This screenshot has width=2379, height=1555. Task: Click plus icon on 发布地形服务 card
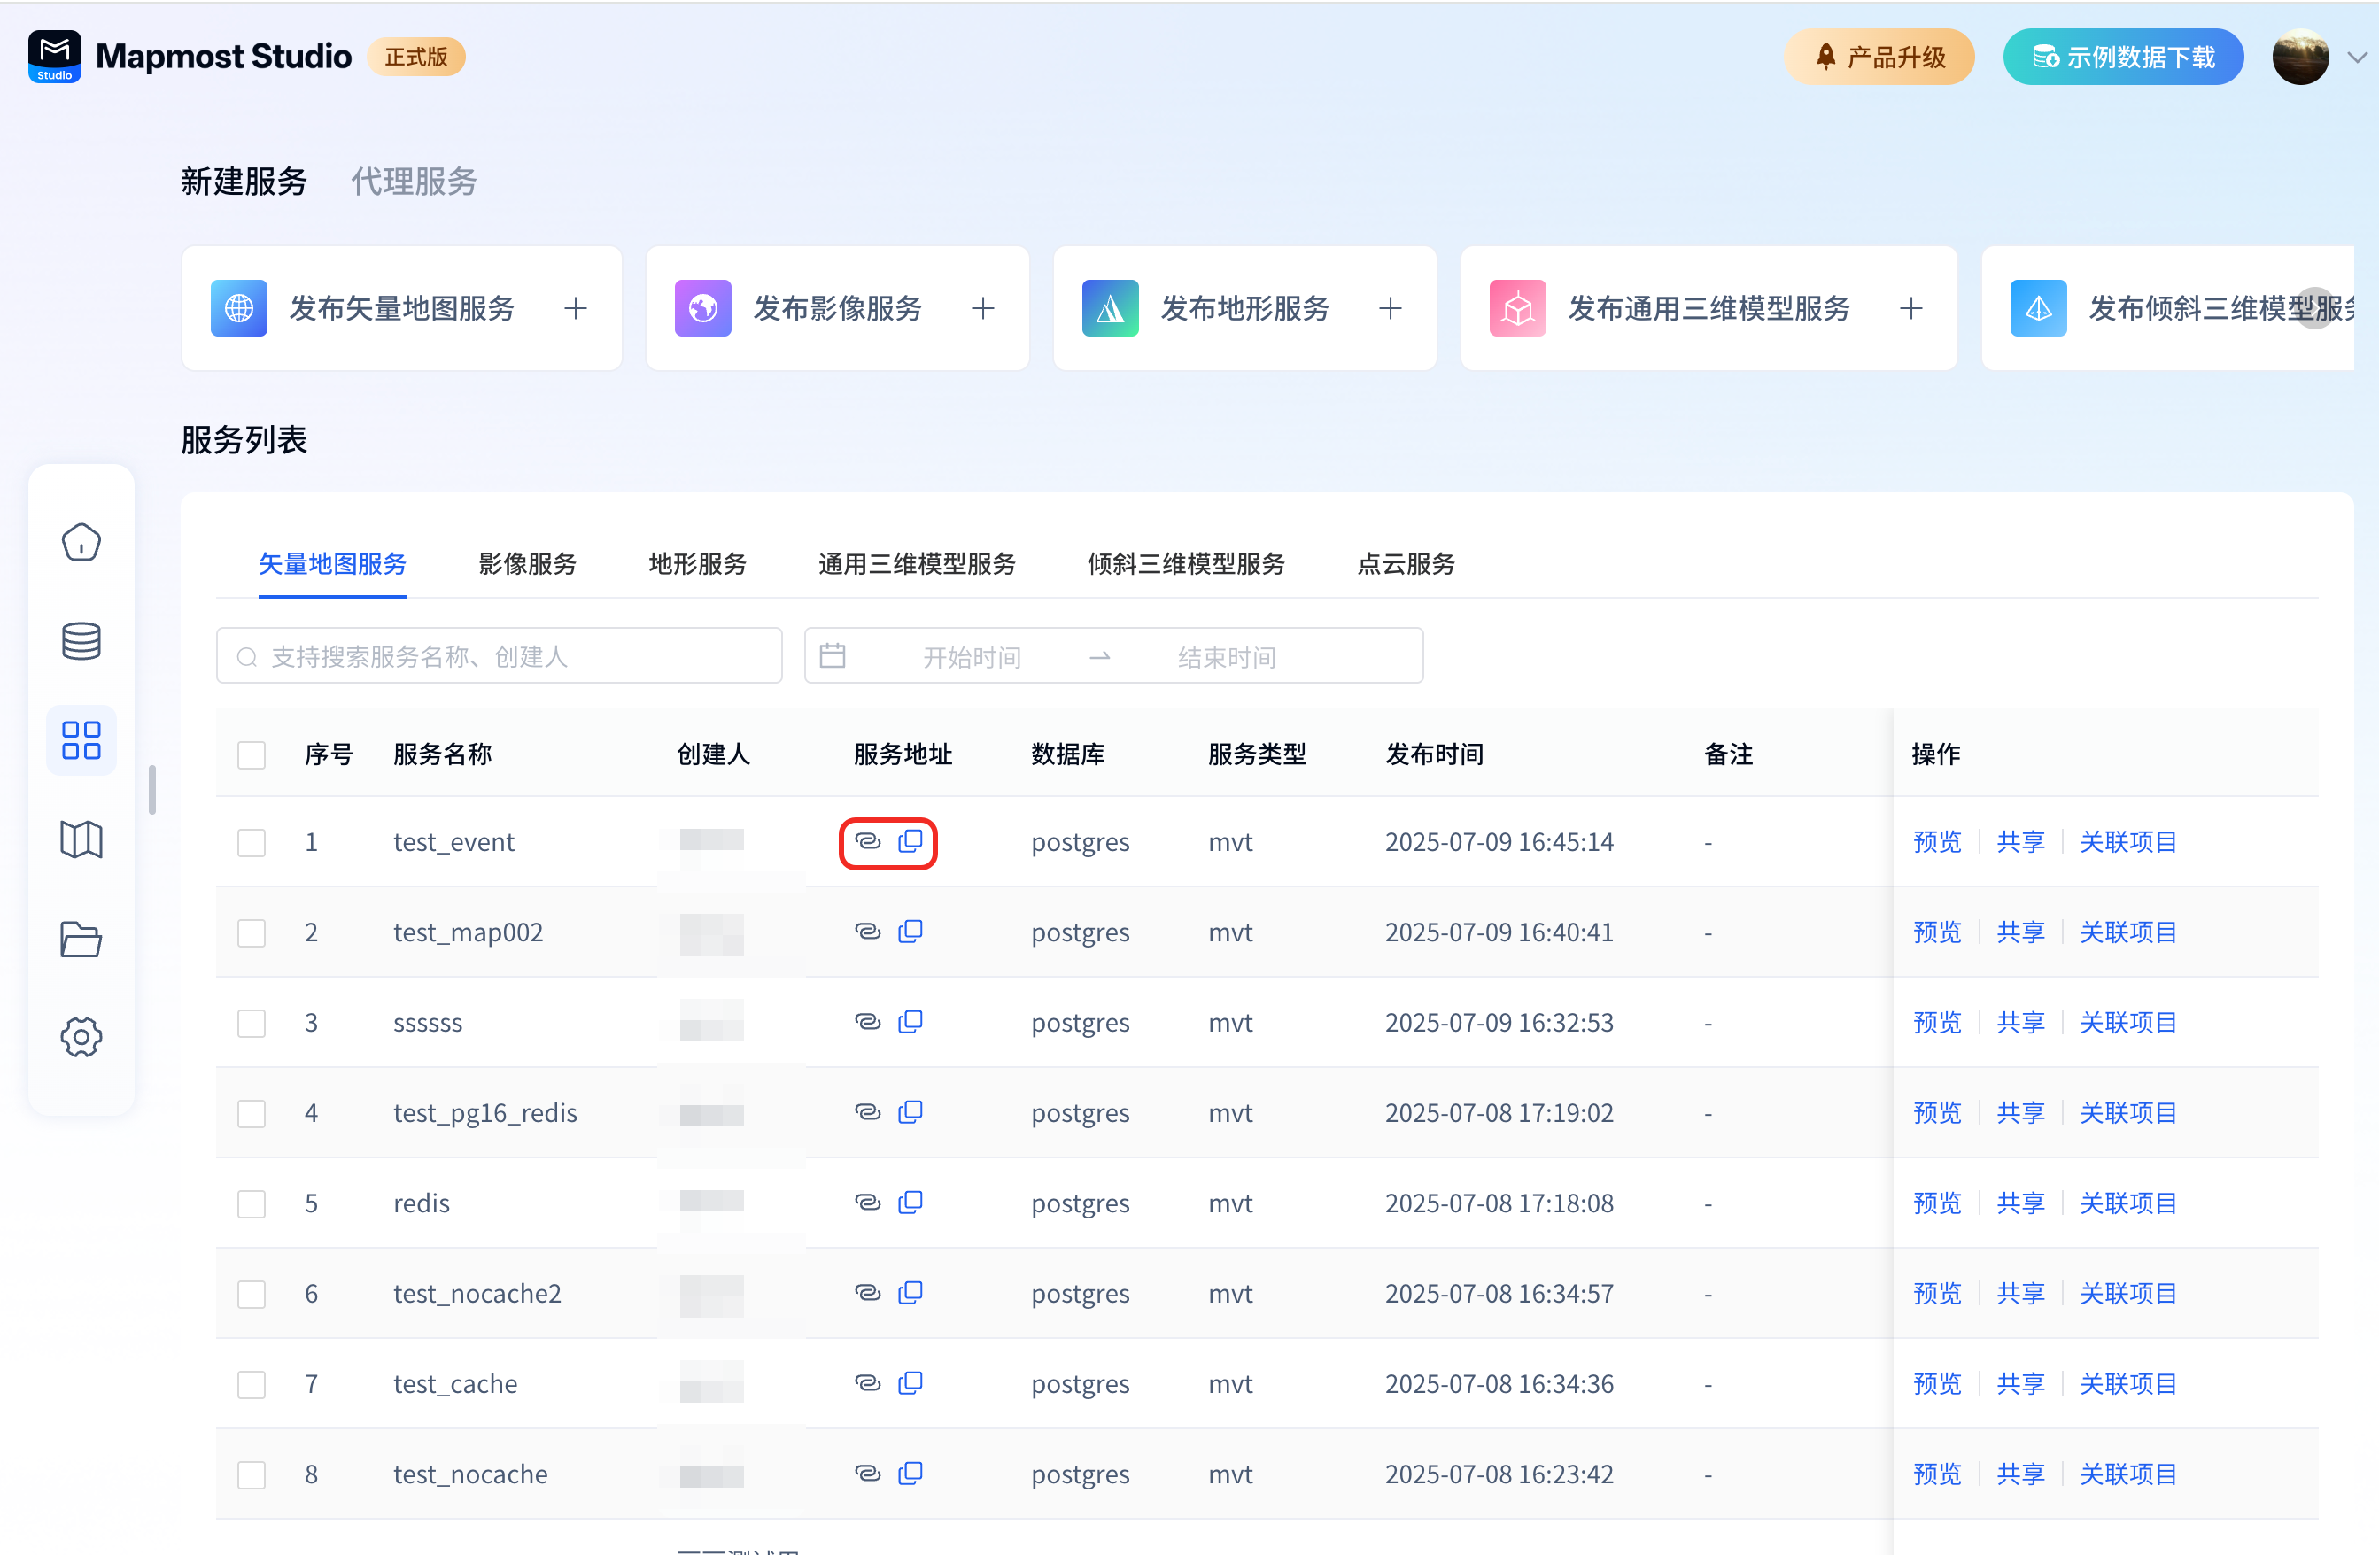tap(1391, 309)
